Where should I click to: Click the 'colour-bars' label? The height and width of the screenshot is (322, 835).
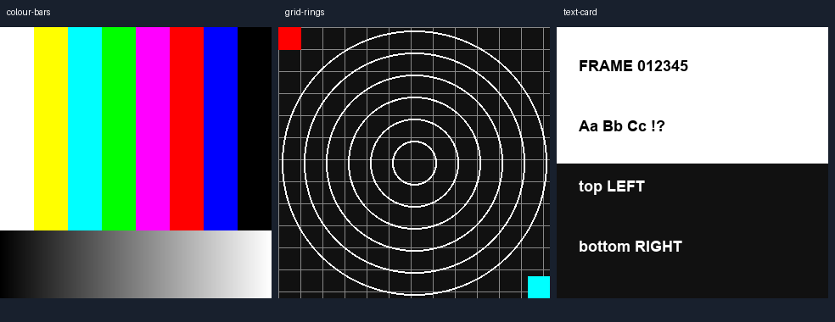click(x=28, y=12)
